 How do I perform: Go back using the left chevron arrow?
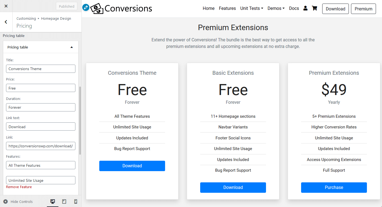(6, 22)
